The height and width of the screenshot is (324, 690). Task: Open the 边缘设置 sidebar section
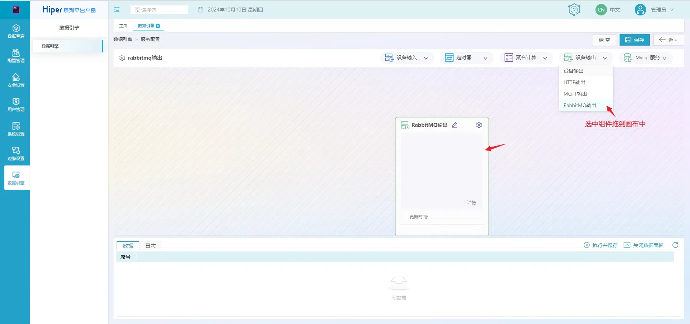coord(16,153)
